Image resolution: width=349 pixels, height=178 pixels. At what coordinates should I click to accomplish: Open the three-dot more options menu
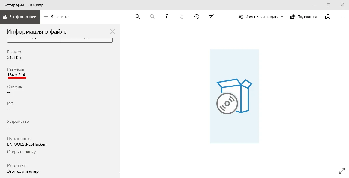pyautogui.click(x=342, y=17)
